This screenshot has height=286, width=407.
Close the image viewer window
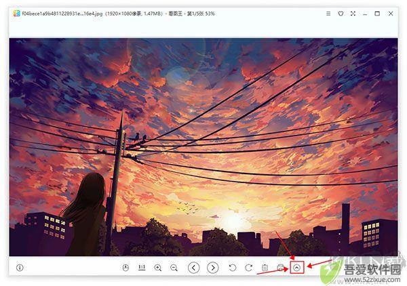coord(391,14)
